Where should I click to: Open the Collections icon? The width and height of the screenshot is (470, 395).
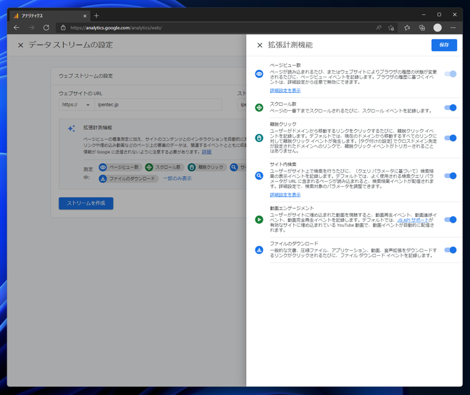pyautogui.click(x=422, y=28)
